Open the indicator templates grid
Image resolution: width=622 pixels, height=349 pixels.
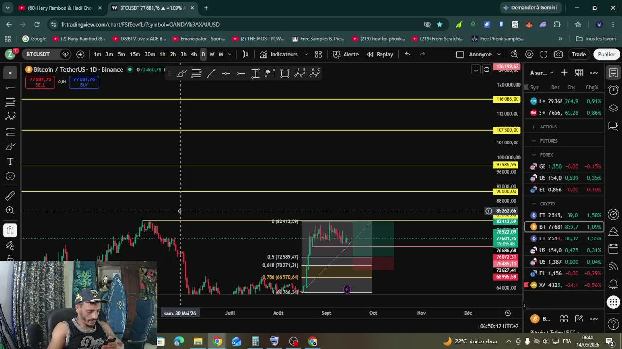point(318,54)
